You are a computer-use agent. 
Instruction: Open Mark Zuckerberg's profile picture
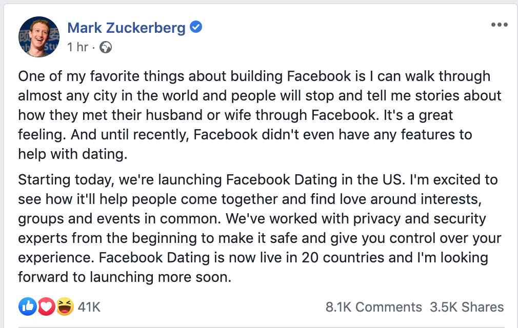[39, 37]
